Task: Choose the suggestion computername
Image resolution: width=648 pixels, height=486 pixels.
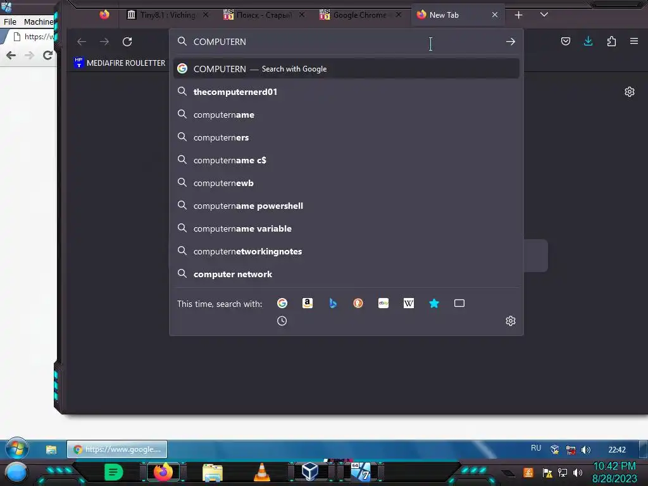Action: pyautogui.click(x=346, y=115)
